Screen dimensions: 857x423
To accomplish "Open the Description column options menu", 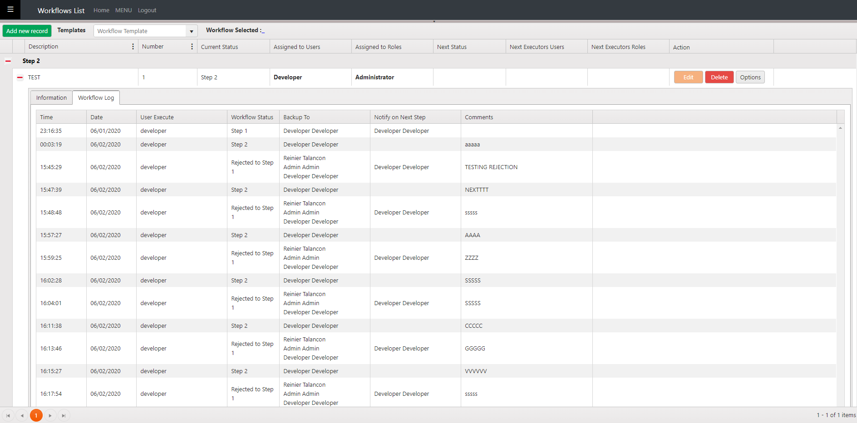I will tap(133, 47).
